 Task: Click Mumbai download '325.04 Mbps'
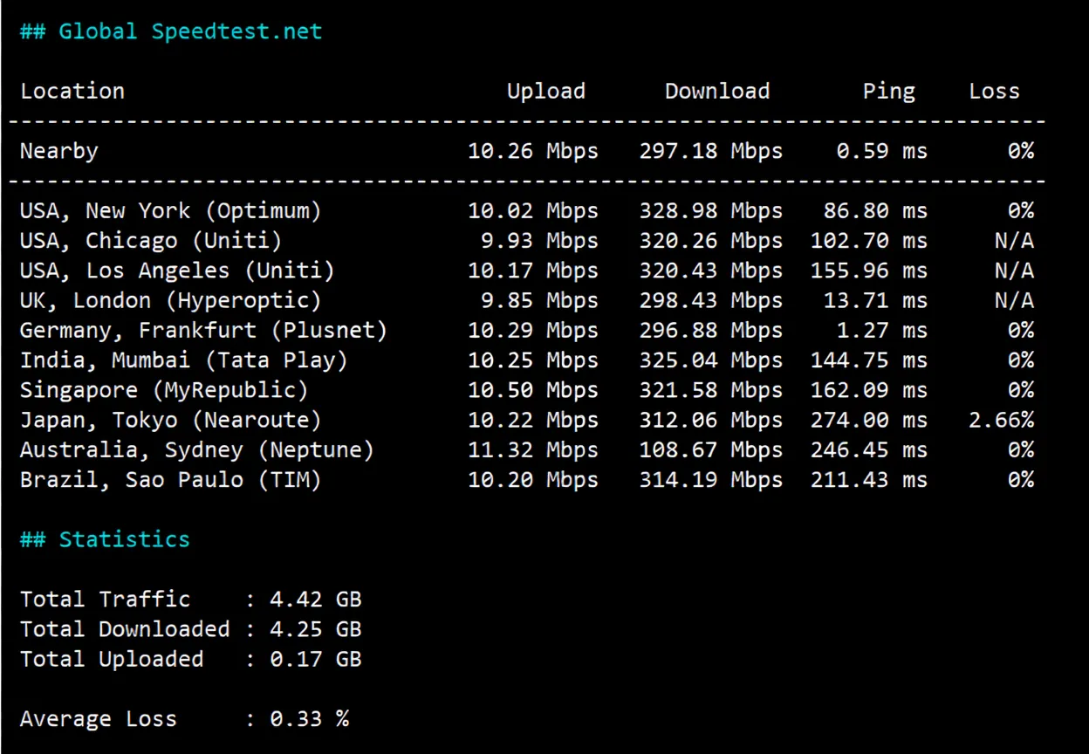pos(711,360)
